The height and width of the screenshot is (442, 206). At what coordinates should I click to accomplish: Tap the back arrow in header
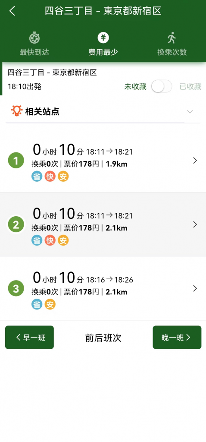point(12,11)
